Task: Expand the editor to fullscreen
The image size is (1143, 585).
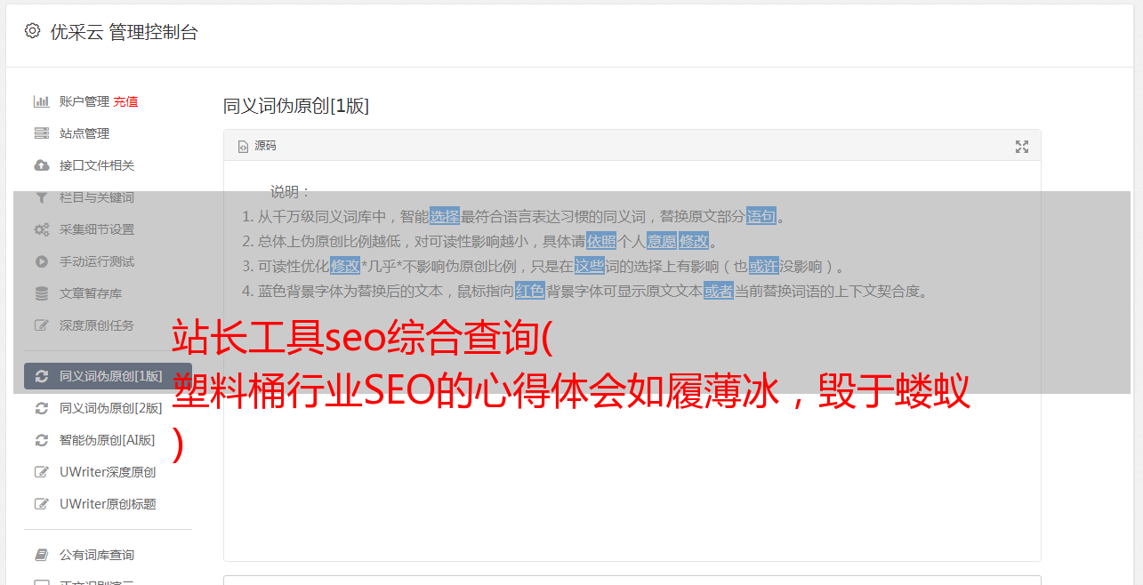Action: coord(1022,147)
